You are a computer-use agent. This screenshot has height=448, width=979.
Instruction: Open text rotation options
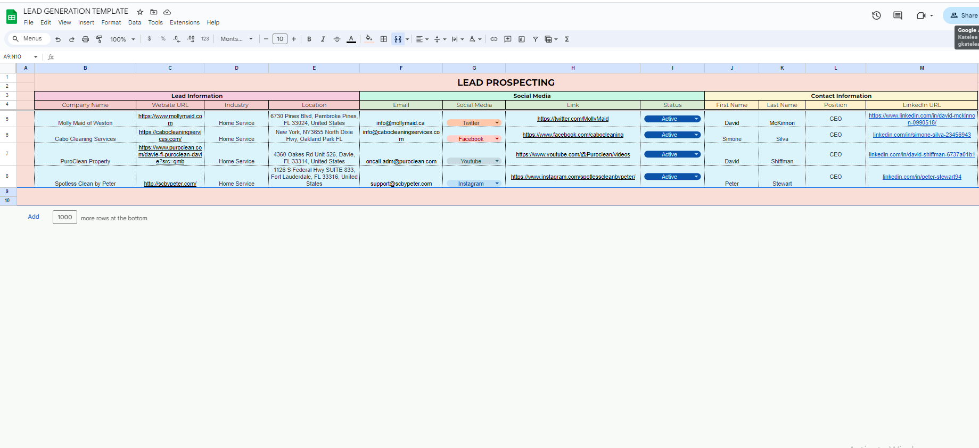point(475,39)
